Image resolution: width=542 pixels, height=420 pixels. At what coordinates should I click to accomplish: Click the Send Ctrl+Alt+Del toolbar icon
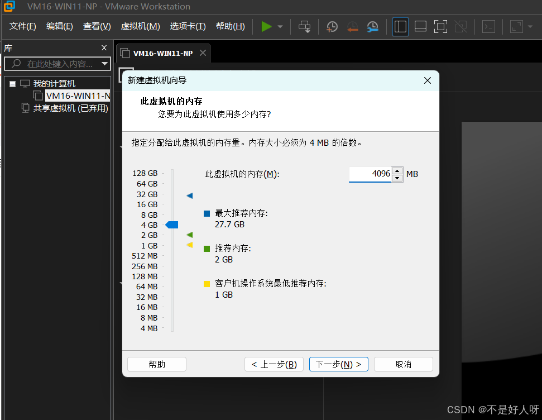coord(305,27)
